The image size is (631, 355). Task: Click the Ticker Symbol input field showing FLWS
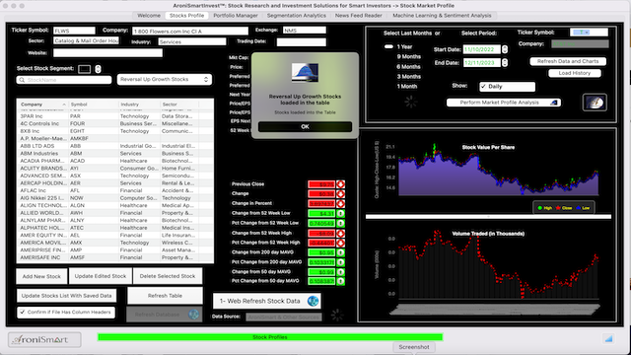[x=74, y=31]
